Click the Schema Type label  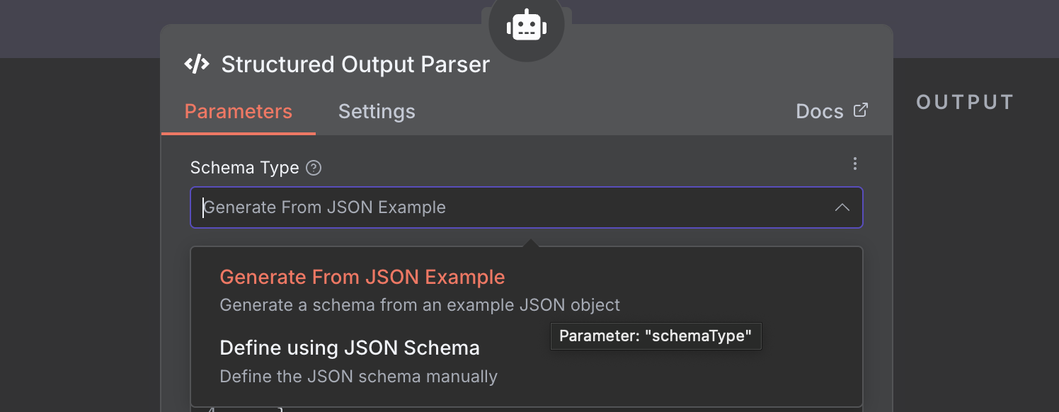click(x=244, y=168)
